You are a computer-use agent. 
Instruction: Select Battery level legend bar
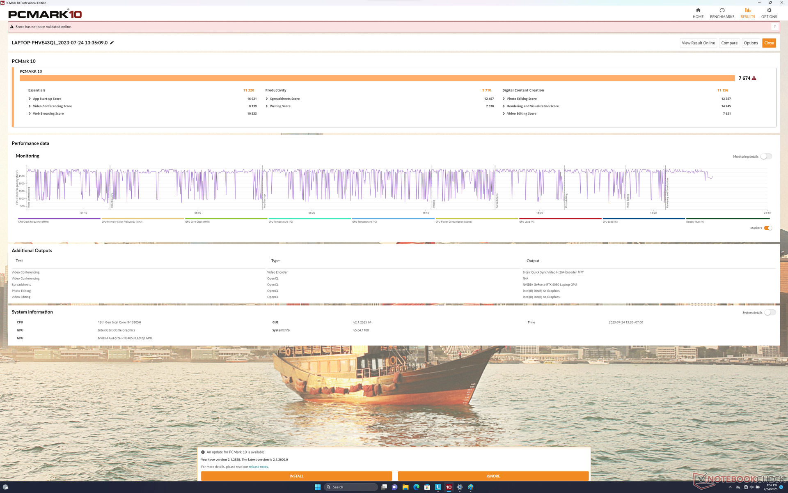click(x=728, y=219)
